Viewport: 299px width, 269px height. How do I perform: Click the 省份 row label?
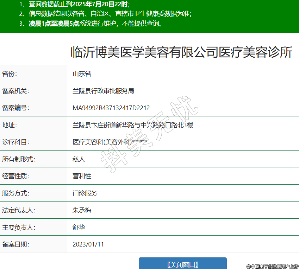coord(10,74)
